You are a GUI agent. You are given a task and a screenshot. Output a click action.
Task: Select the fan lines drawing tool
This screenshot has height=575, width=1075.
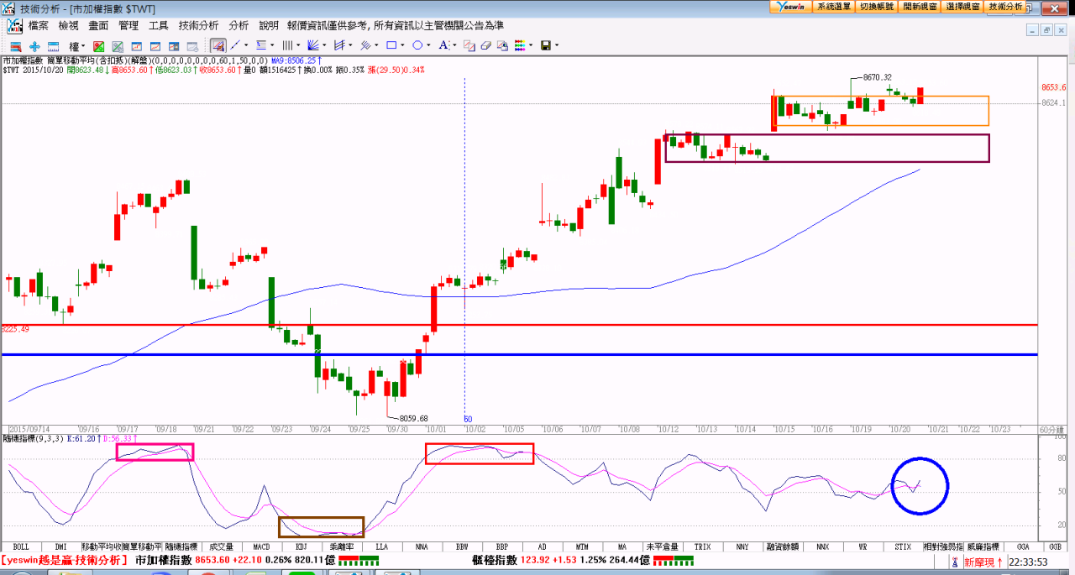[313, 45]
